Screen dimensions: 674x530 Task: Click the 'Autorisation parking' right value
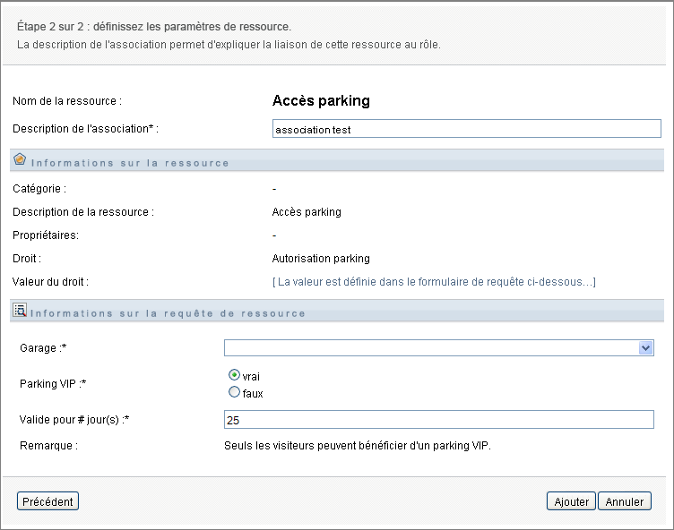click(x=321, y=259)
